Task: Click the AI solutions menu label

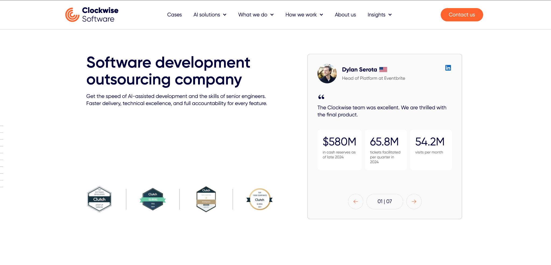Action: 207,15
